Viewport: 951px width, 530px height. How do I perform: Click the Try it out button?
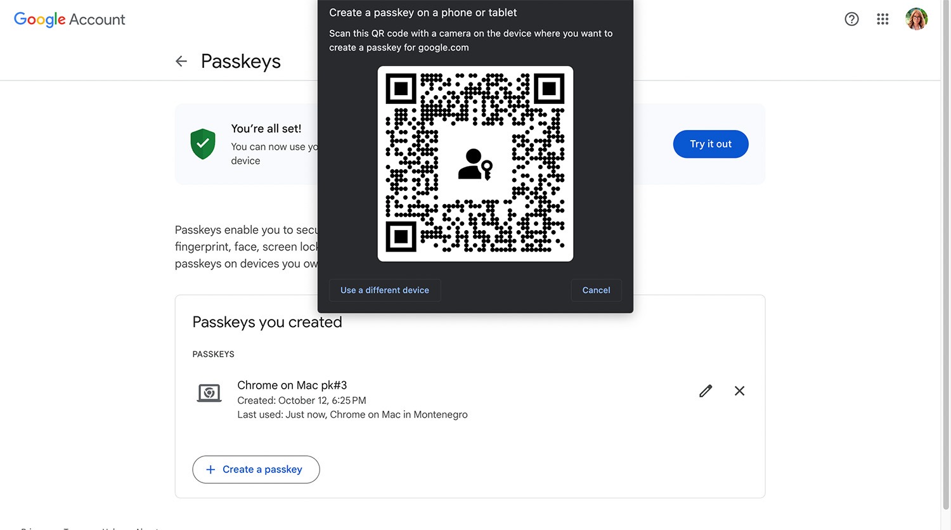click(711, 144)
